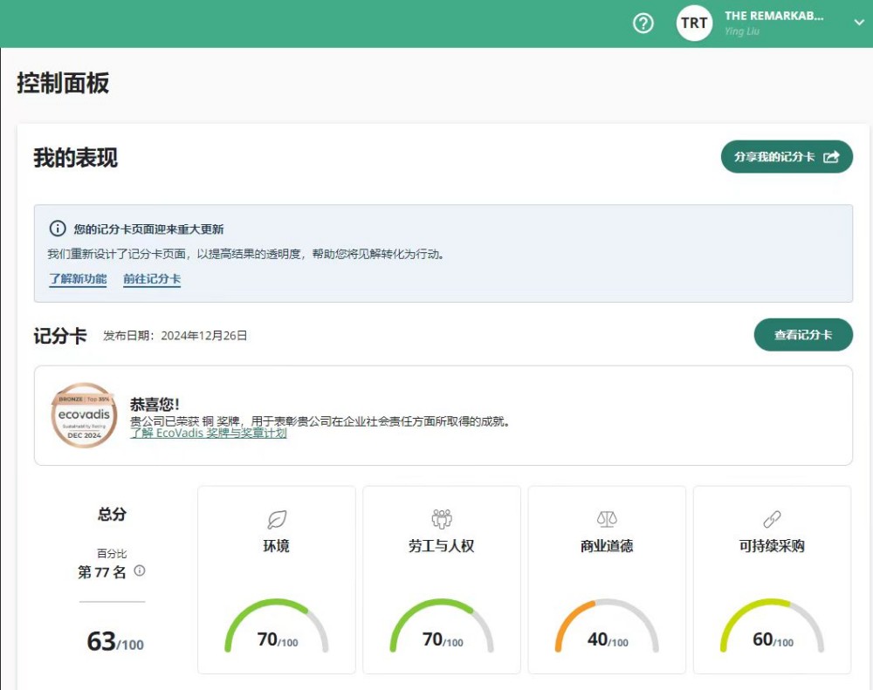Click the leaf icon on the 环境 card
Screen dimensions: 873x690
click(277, 518)
